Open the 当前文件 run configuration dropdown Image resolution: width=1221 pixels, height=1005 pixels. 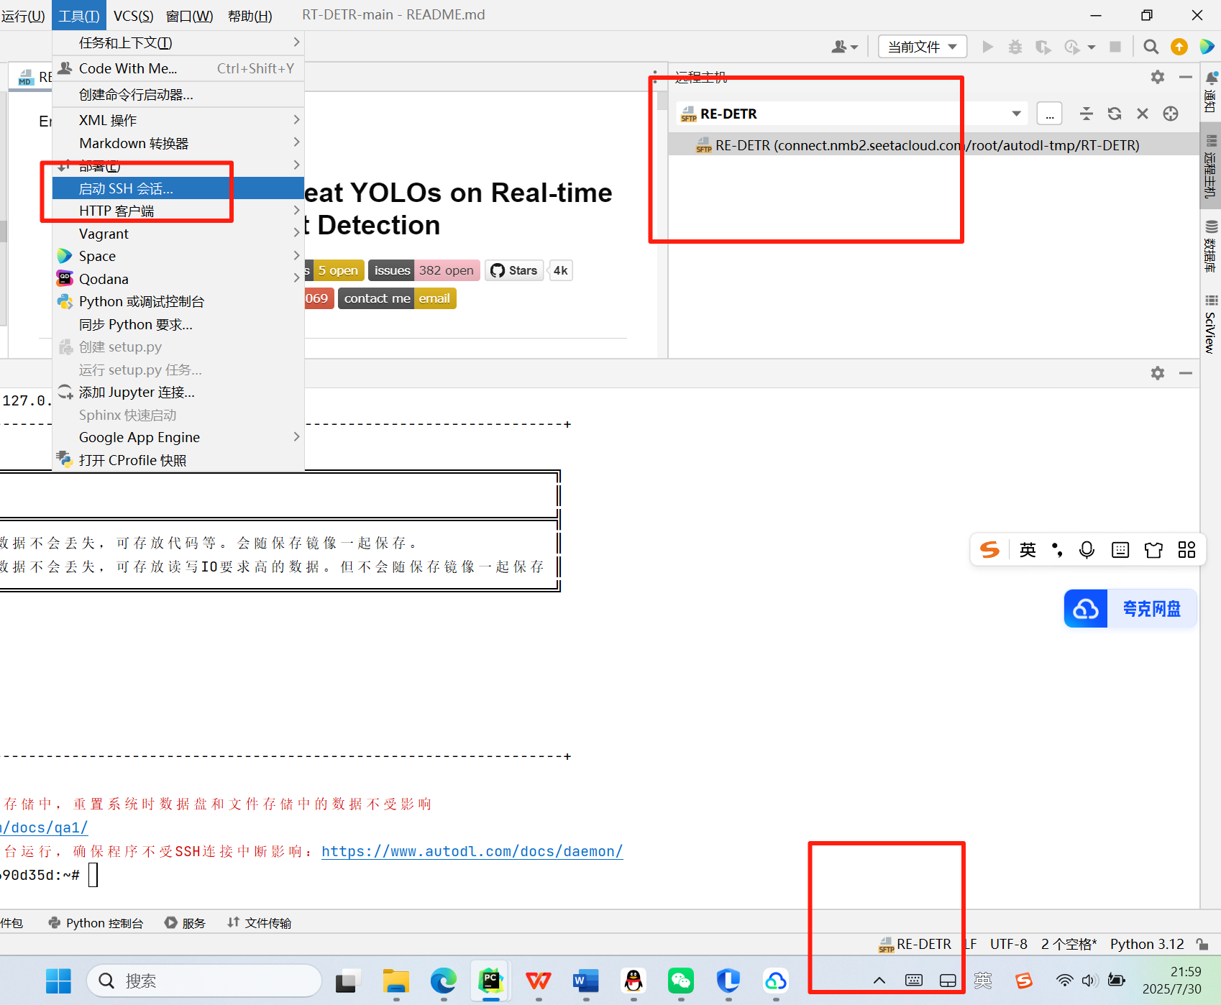click(x=921, y=46)
